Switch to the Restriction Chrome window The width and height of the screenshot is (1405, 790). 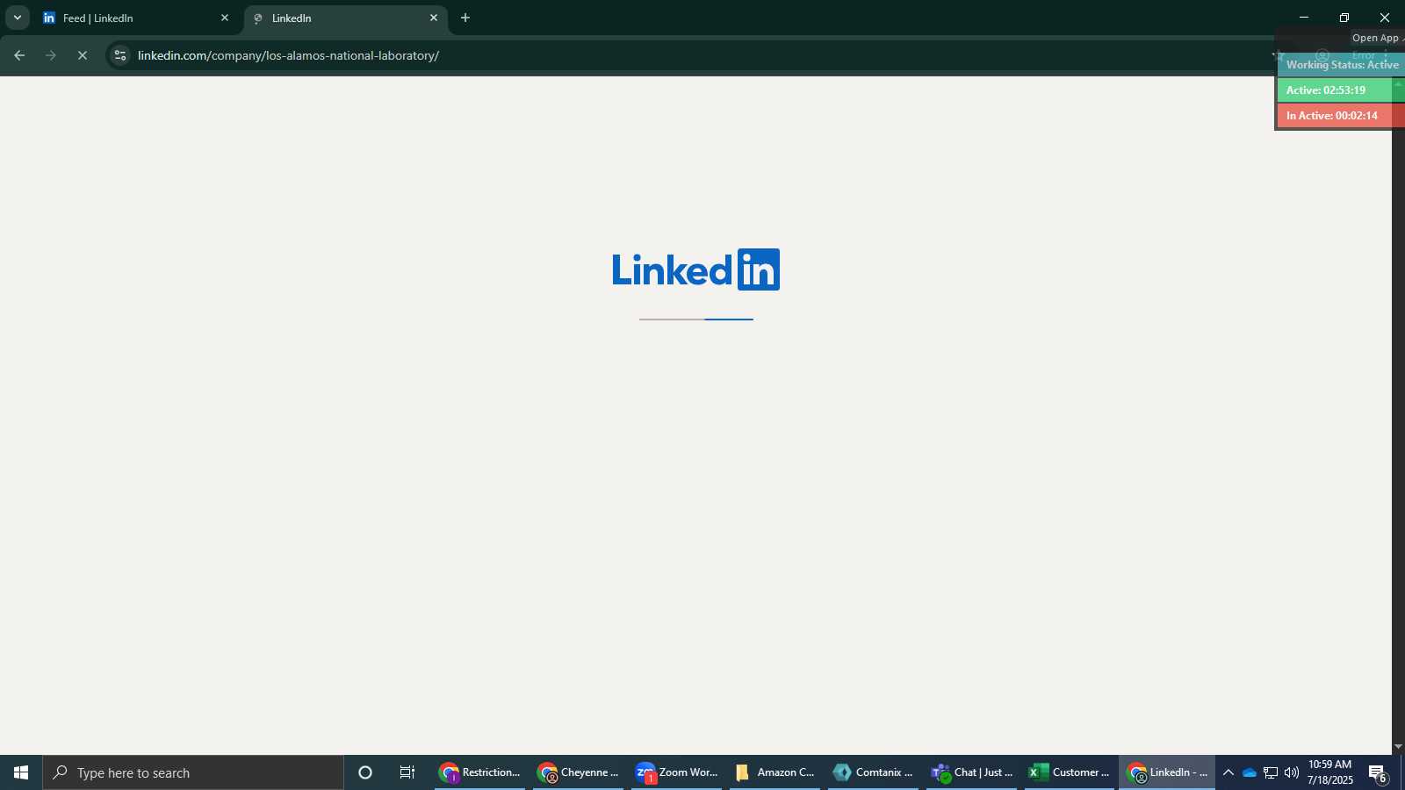(x=480, y=772)
